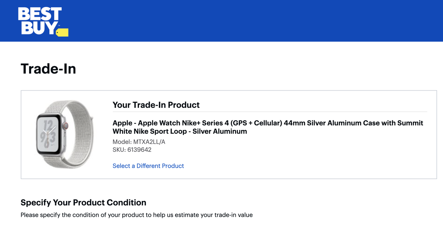Screen dimensions: 443x229
Task: Click the word BEST in the logo
Action: click(x=40, y=14)
